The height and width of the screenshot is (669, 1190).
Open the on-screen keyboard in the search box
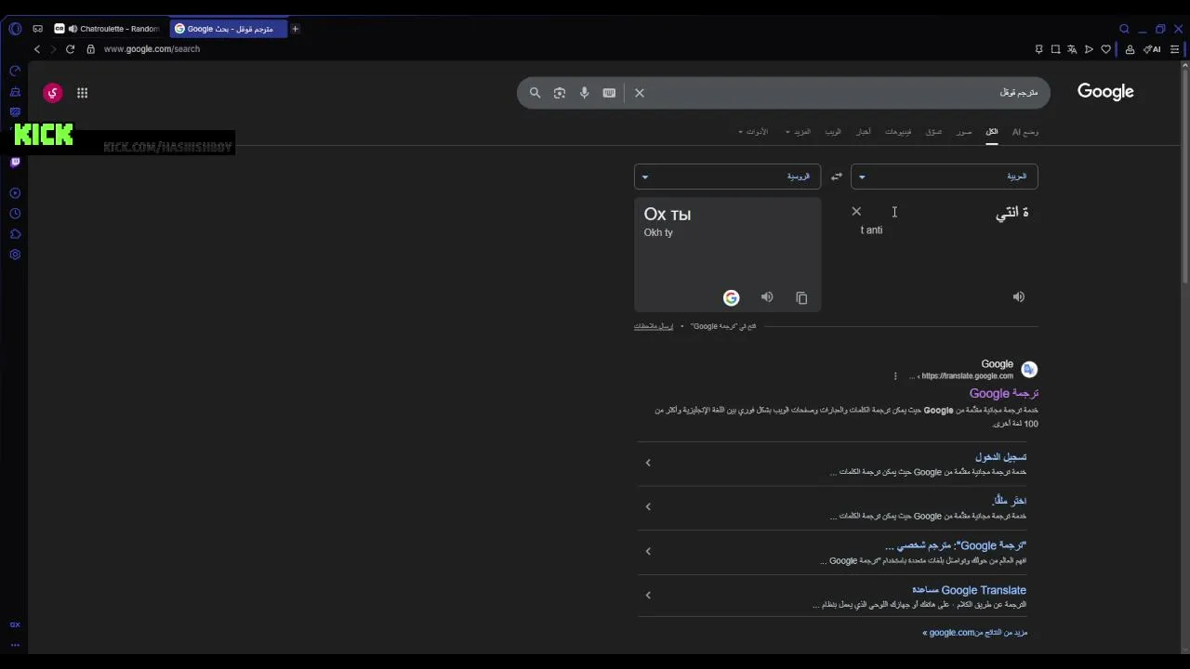pyautogui.click(x=609, y=93)
